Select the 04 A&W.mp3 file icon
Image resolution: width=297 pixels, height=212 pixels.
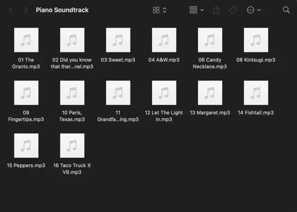point(164,40)
